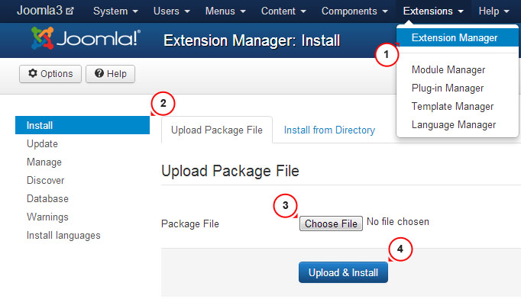
Task: Expand the System dropdown menu
Action: click(x=115, y=11)
